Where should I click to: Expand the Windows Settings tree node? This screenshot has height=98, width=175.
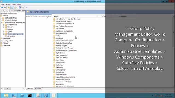point(1,20)
